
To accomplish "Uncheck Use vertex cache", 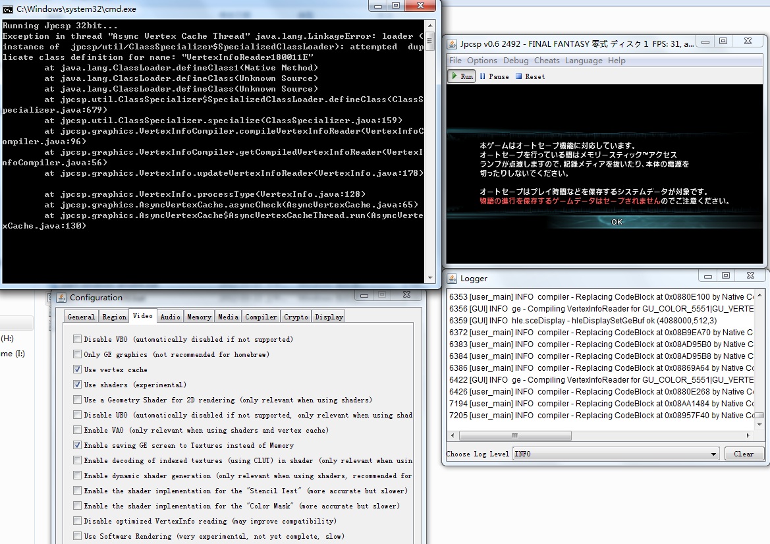I will [77, 369].
